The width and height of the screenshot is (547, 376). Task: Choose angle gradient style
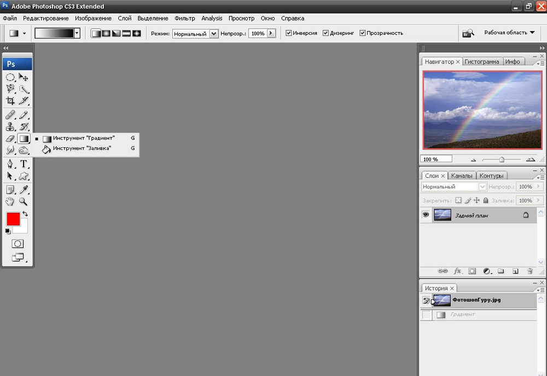(x=116, y=33)
